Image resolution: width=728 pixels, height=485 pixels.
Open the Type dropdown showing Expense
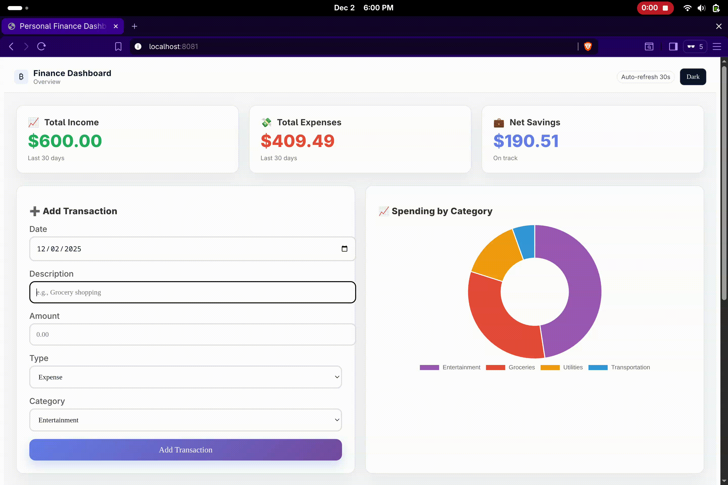(185, 377)
